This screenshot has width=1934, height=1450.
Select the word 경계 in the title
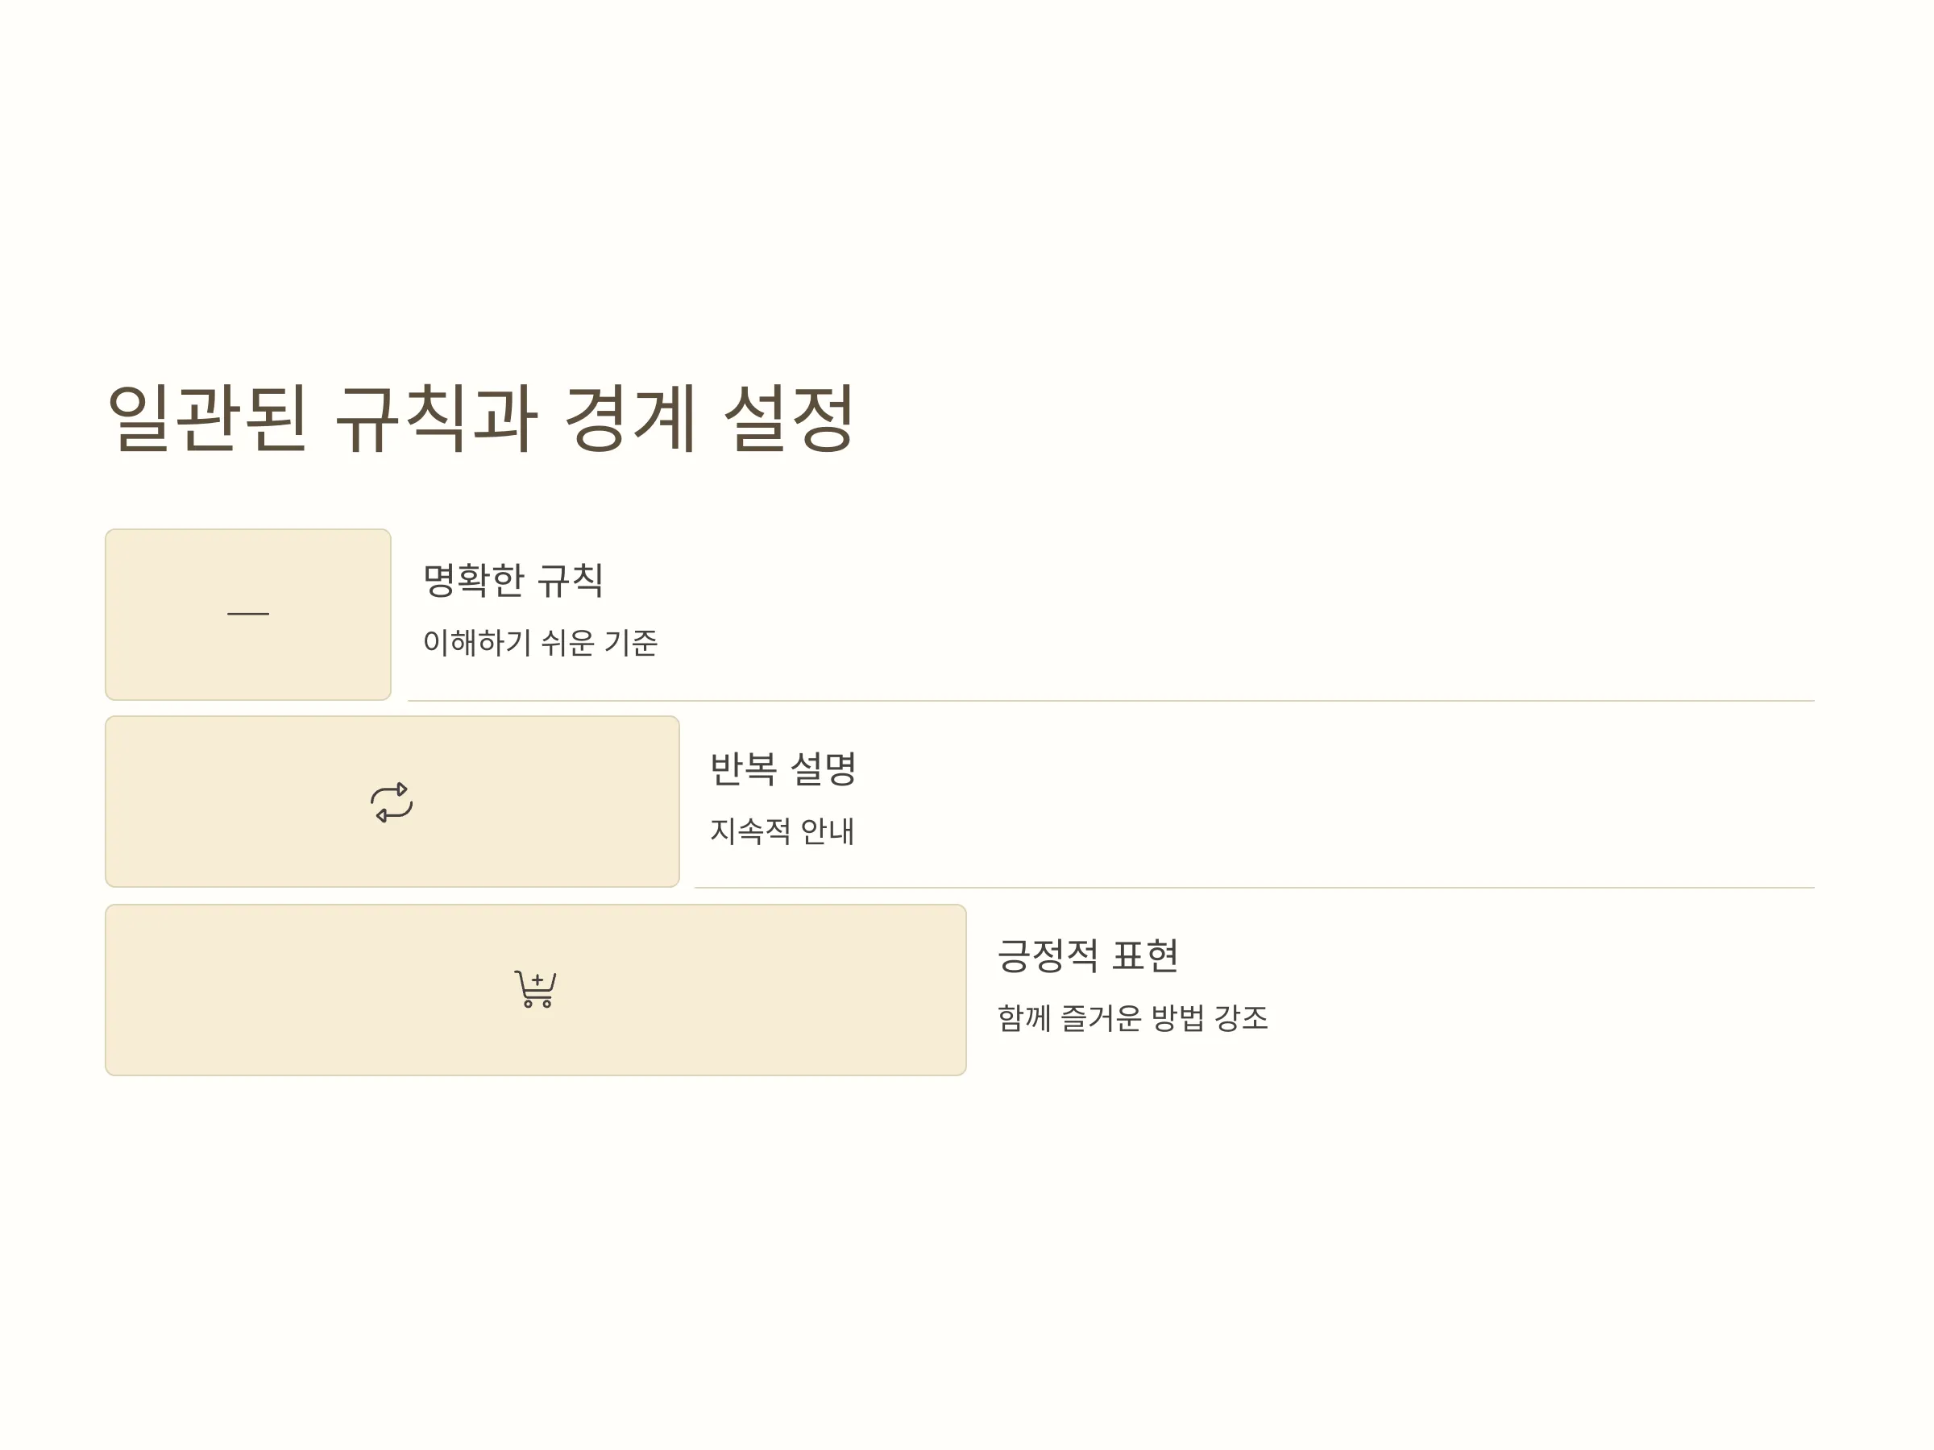630,418
